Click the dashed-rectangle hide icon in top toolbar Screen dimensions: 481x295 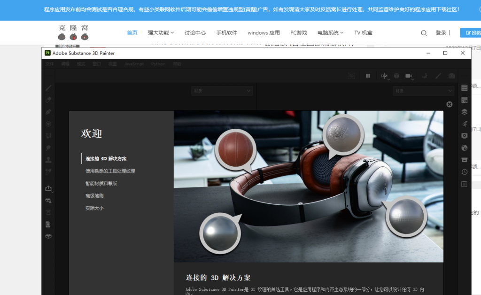tap(351, 76)
